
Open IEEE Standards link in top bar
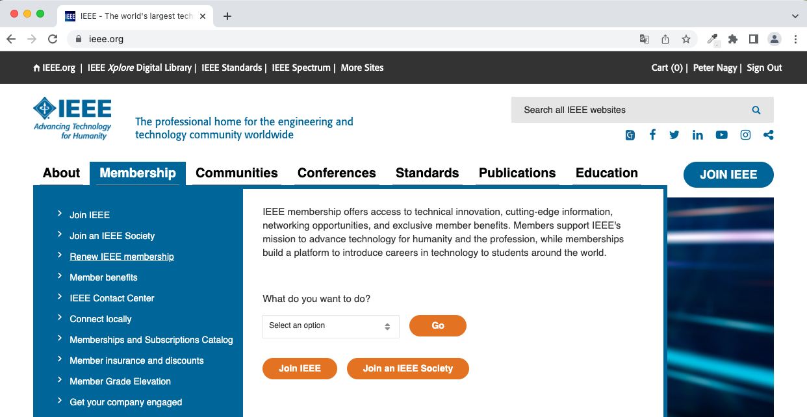pos(232,68)
